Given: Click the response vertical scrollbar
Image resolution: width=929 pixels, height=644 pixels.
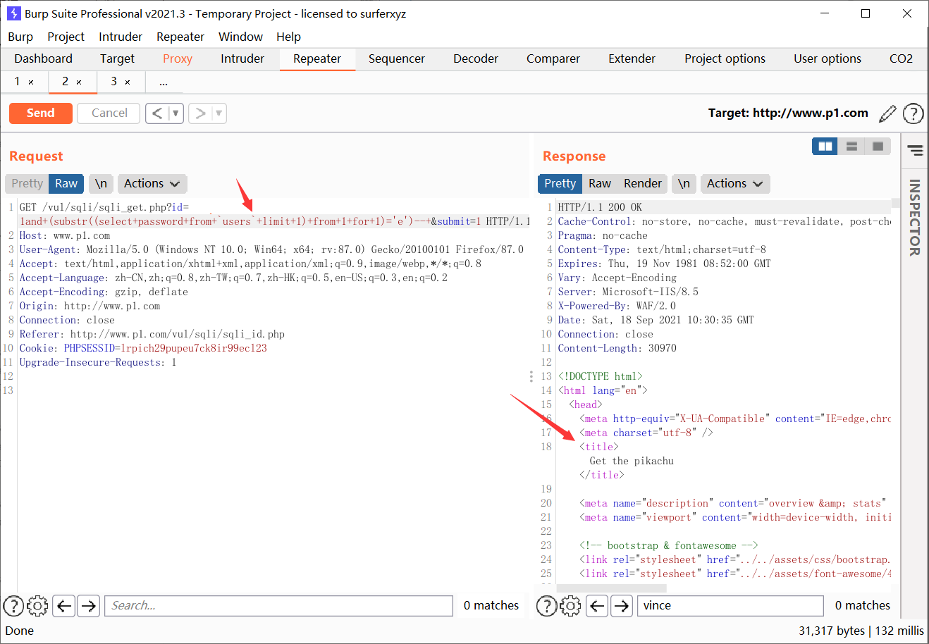Looking at the screenshot, I should click(x=896, y=202).
